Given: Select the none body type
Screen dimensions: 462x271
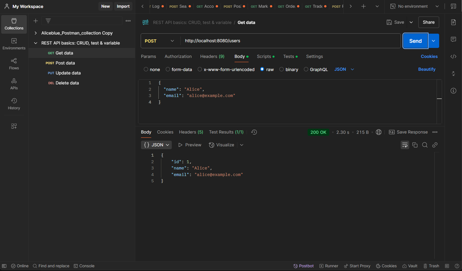Looking at the screenshot, I should (152, 69).
